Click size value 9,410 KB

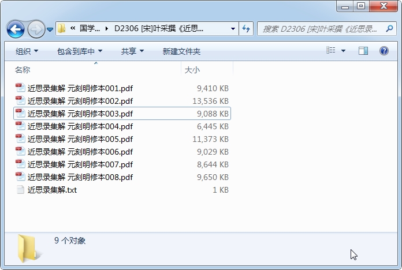(x=213, y=88)
